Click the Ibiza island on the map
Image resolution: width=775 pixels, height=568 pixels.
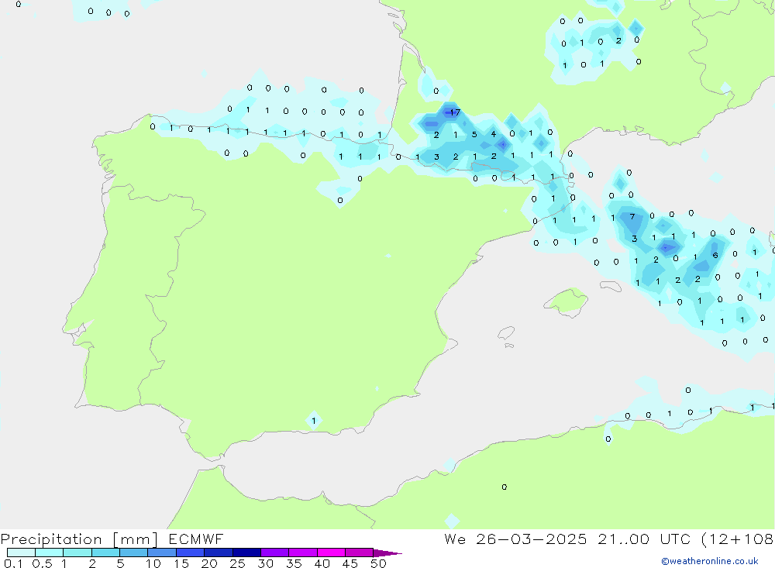pos(506,333)
